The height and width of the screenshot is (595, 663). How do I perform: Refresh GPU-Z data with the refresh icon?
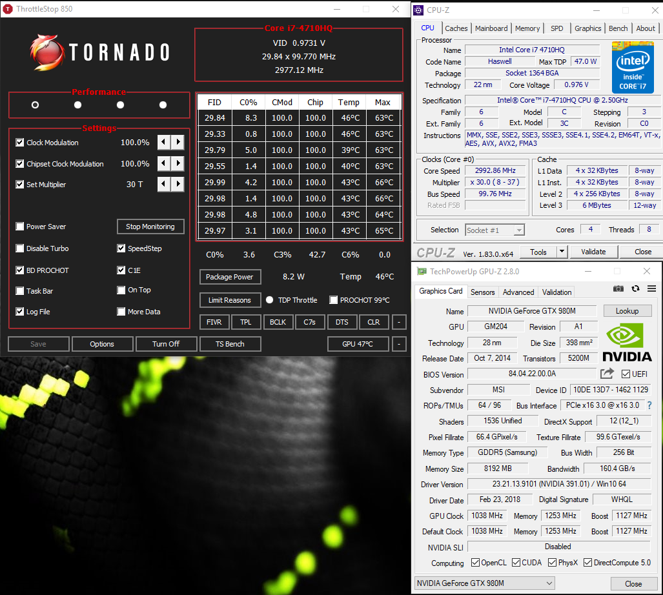(x=635, y=288)
